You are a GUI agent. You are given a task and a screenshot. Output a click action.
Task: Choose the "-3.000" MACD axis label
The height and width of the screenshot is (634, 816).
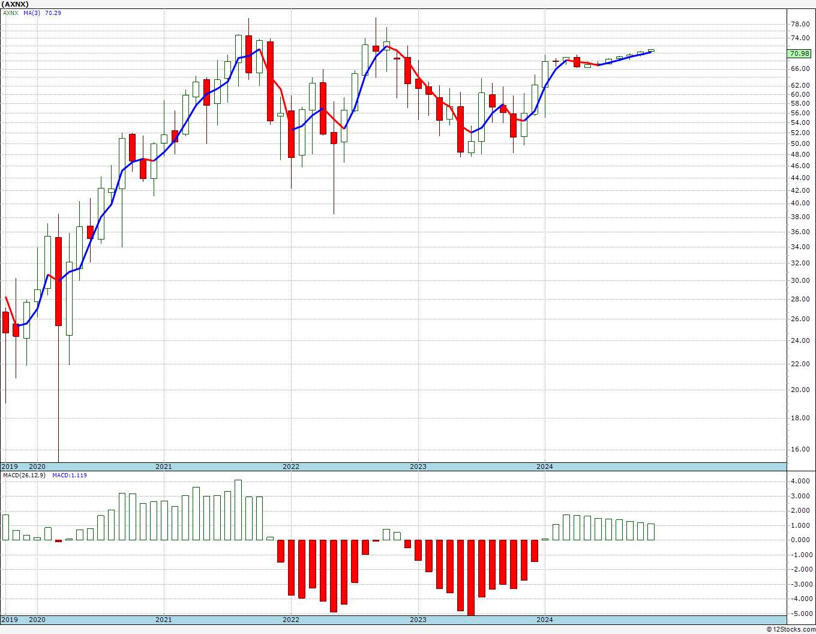coord(800,584)
